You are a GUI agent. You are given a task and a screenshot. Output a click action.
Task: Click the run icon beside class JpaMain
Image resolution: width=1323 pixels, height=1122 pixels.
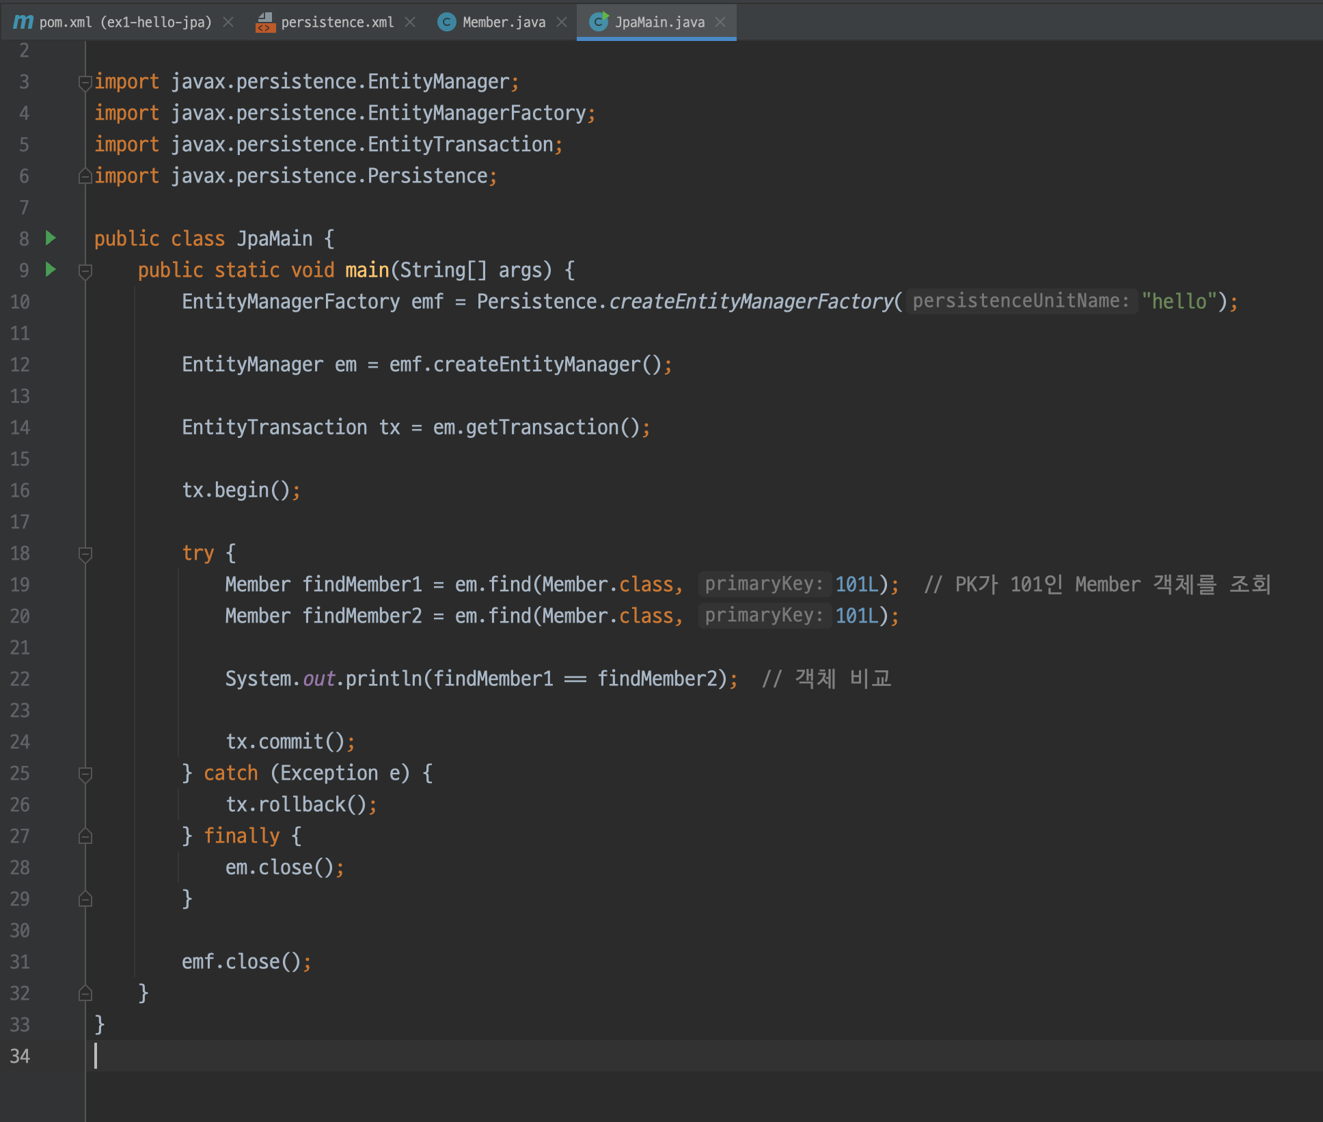click(x=51, y=238)
